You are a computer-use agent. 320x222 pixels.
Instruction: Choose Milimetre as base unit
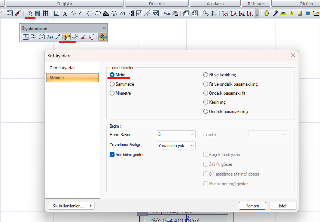click(x=112, y=93)
